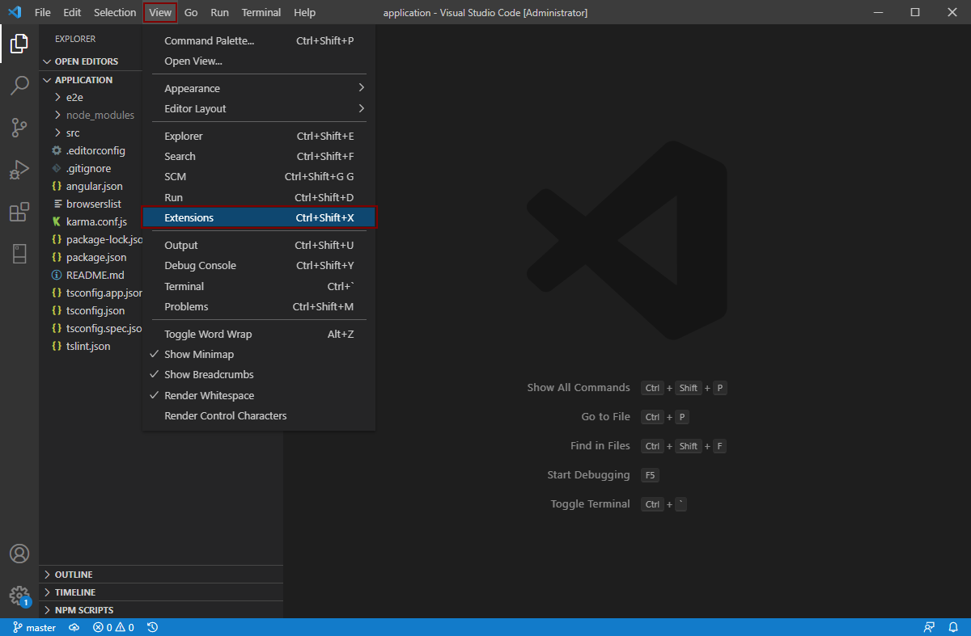Select Terminal entry in View menu list
The image size is (971, 636).
(x=259, y=286)
